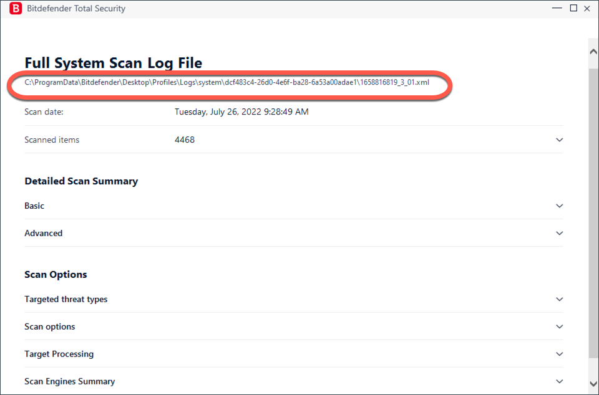Open Targeted threat types chevron

tap(559, 299)
